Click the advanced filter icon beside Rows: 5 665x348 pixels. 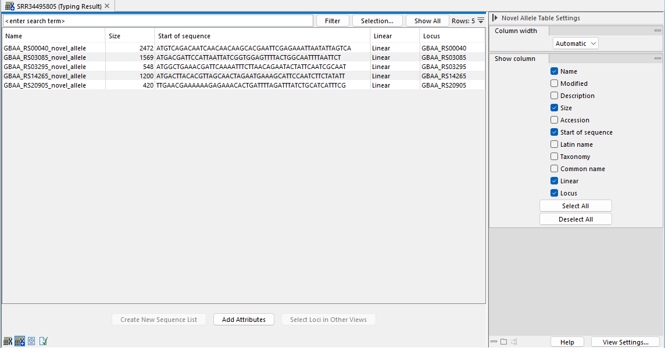481,21
